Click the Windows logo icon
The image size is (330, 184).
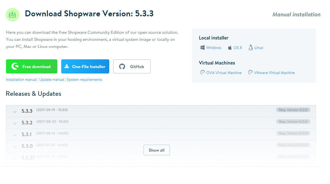click(x=202, y=48)
